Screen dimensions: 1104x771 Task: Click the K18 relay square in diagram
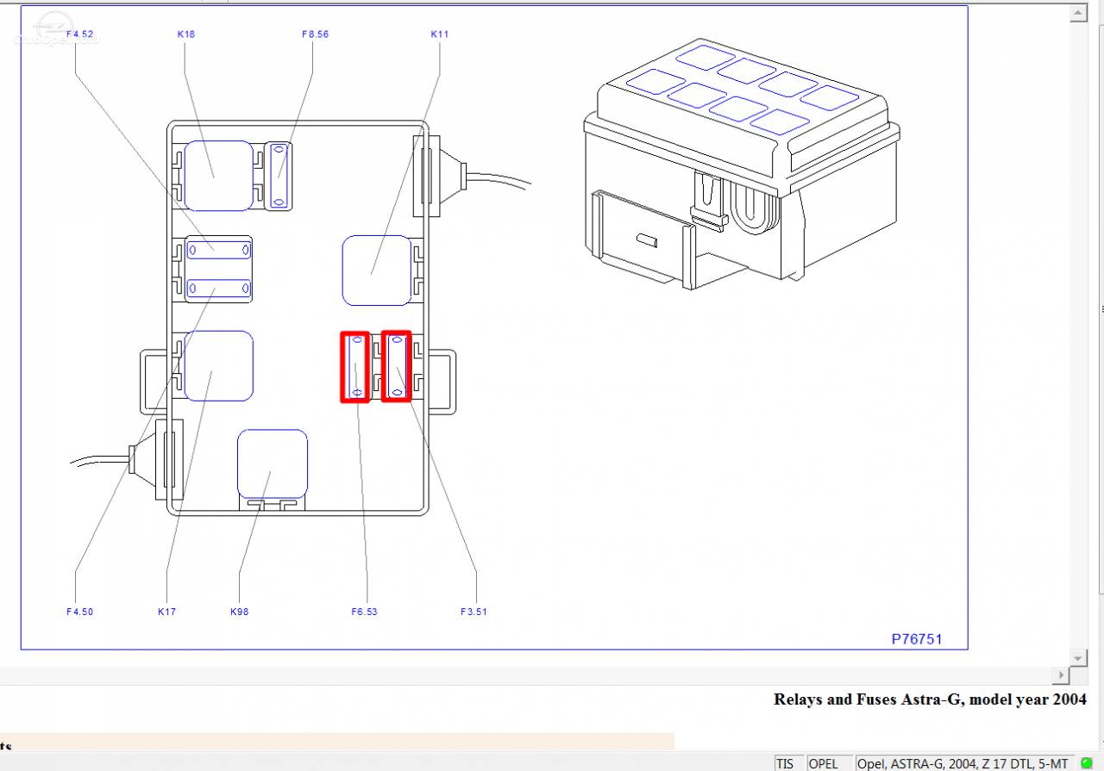coord(219,176)
